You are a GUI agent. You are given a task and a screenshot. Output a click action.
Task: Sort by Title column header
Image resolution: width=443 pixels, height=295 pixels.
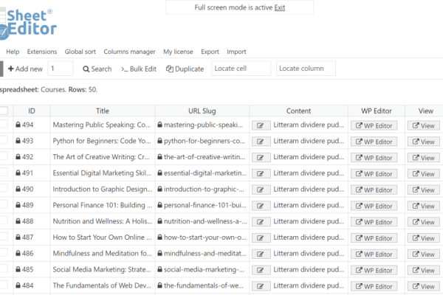(x=103, y=111)
